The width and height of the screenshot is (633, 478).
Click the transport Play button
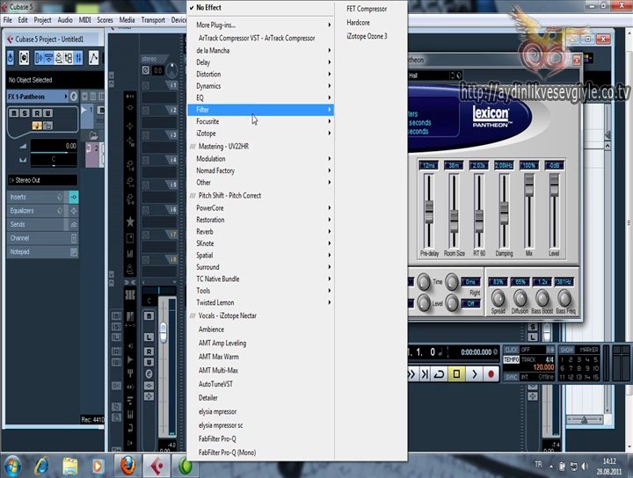point(475,374)
